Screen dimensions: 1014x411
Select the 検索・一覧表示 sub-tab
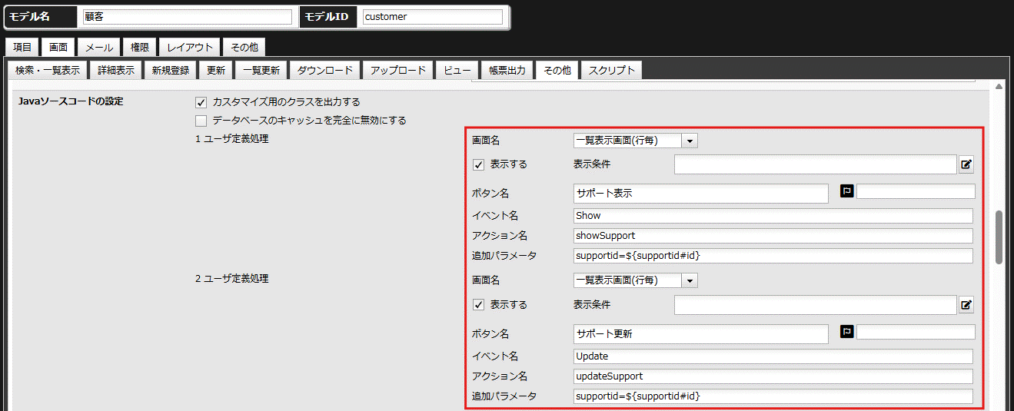pyautogui.click(x=48, y=71)
